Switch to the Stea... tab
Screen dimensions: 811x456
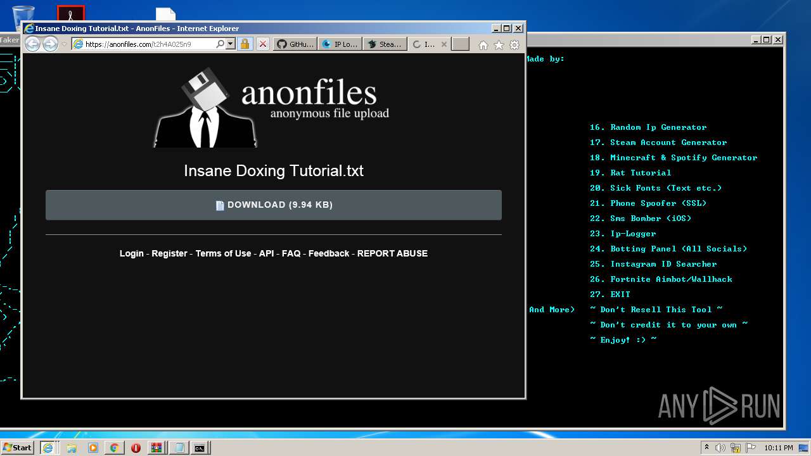click(385, 44)
